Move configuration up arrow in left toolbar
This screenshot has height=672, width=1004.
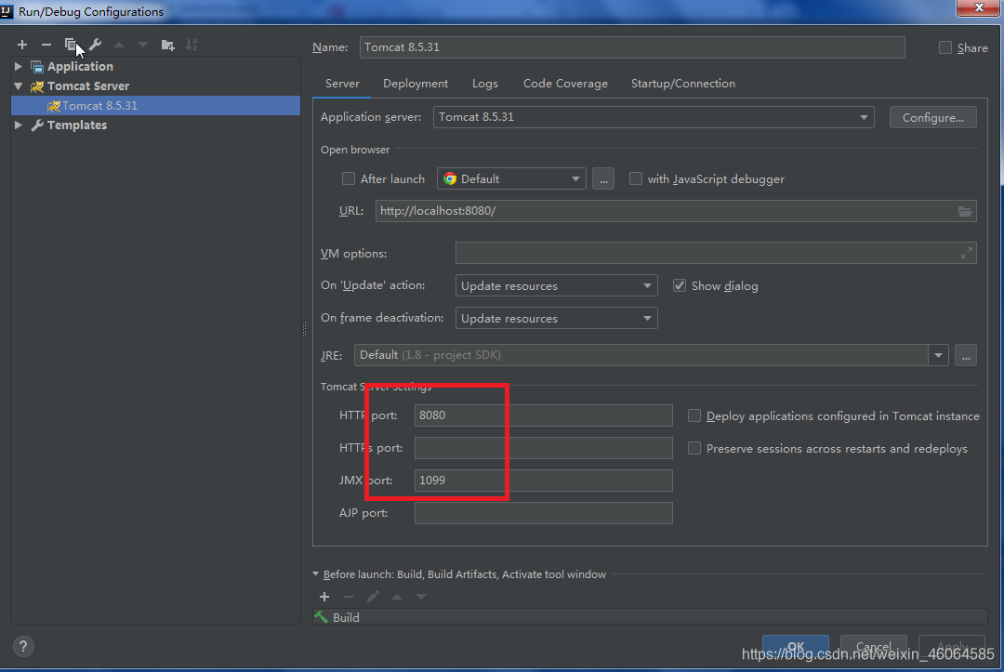coord(119,45)
